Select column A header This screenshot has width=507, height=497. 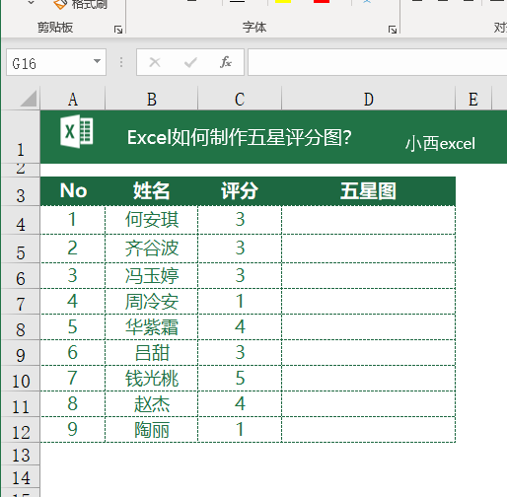coord(73,99)
